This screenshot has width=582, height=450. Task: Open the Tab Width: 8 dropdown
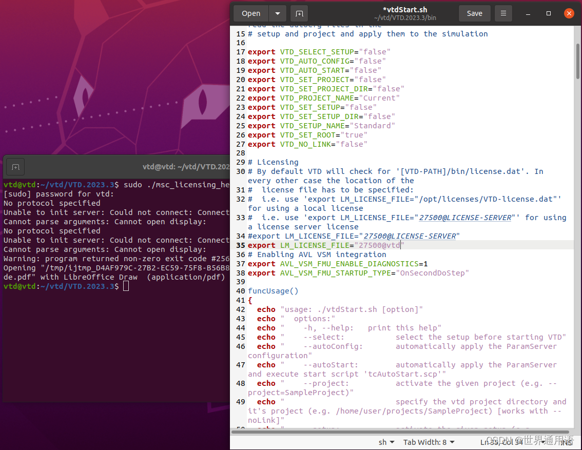pos(429,442)
